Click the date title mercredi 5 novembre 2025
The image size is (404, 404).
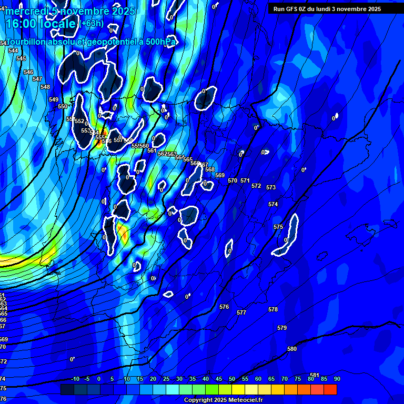pyautogui.click(x=70, y=11)
